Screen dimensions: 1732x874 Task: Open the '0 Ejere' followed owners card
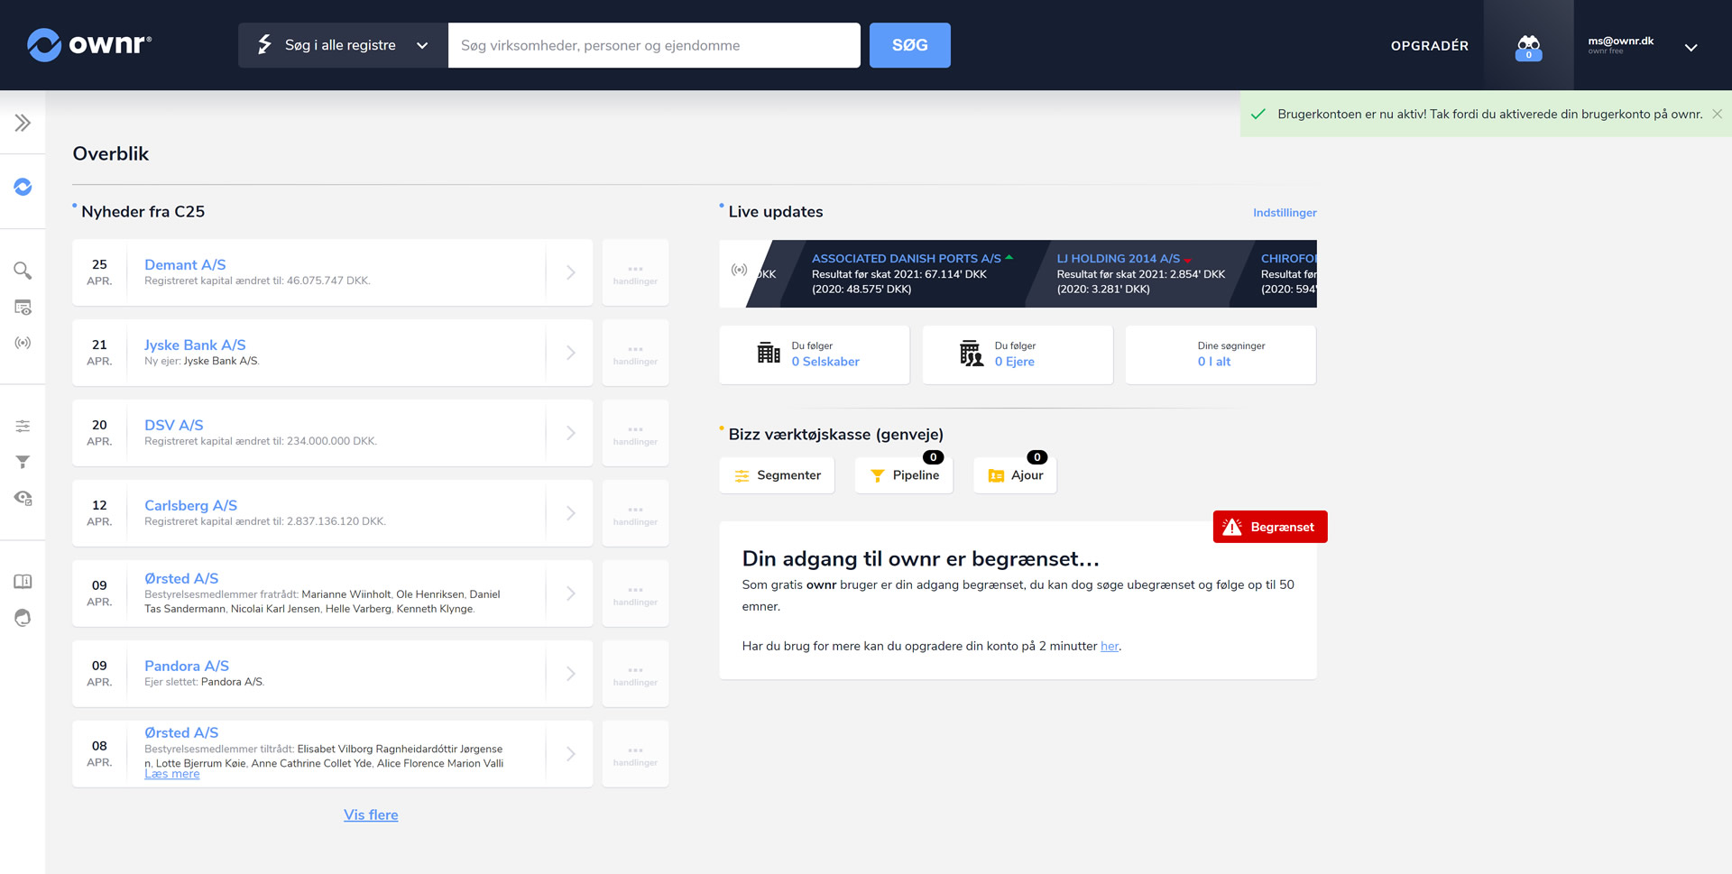point(1018,354)
